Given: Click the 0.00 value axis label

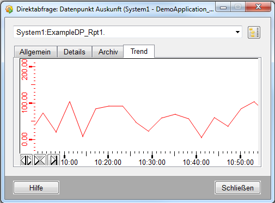Looking at the screenshot, I should [25, 139].
